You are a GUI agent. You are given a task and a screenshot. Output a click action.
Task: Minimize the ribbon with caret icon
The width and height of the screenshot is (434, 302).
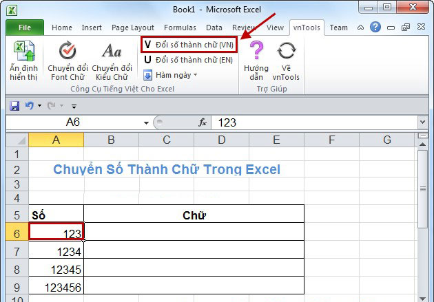[360, 28]
